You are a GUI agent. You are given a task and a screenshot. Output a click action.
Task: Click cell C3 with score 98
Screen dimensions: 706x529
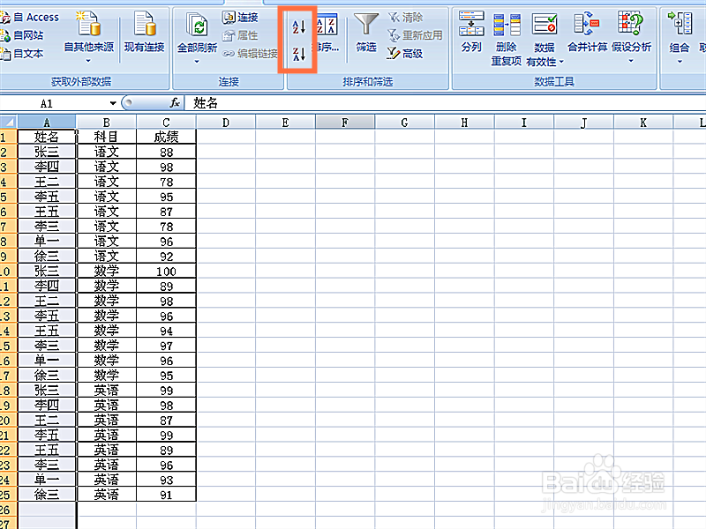[166, 167]
